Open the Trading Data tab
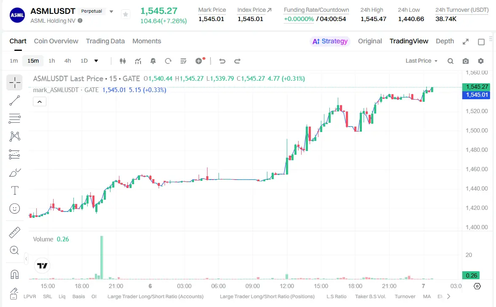Screen dimensions: 496x307 pos(105,41)
